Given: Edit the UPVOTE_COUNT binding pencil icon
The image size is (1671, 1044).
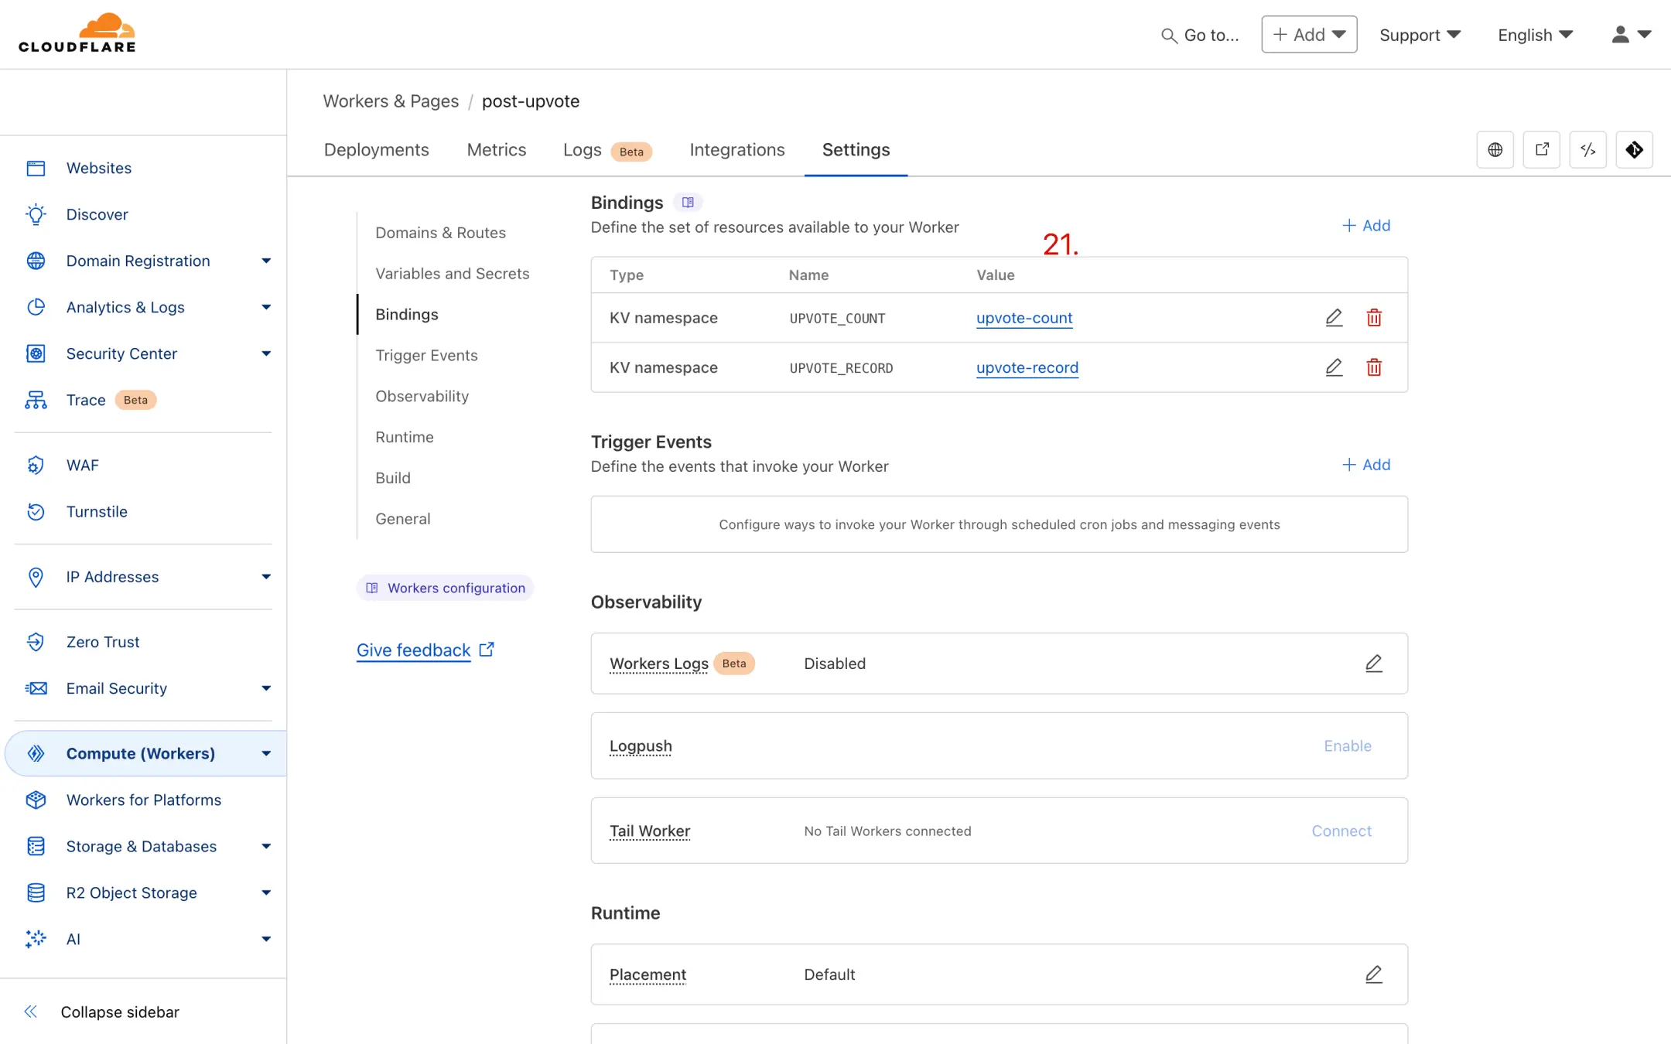Looking at the screenshot, I should (x=1334, y=318).
